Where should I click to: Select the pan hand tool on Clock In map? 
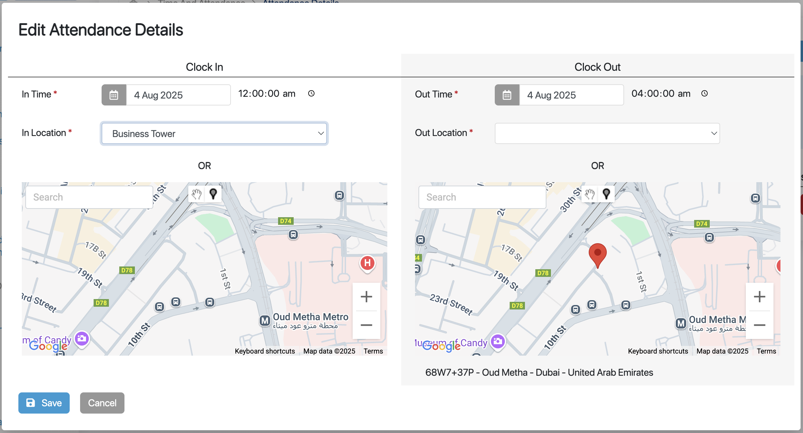(x=196, y=194)
